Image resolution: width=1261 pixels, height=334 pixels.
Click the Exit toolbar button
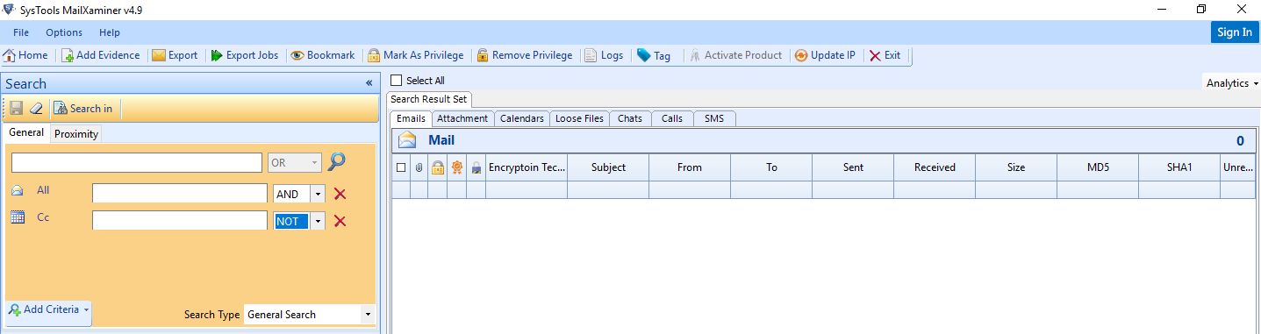885,55
